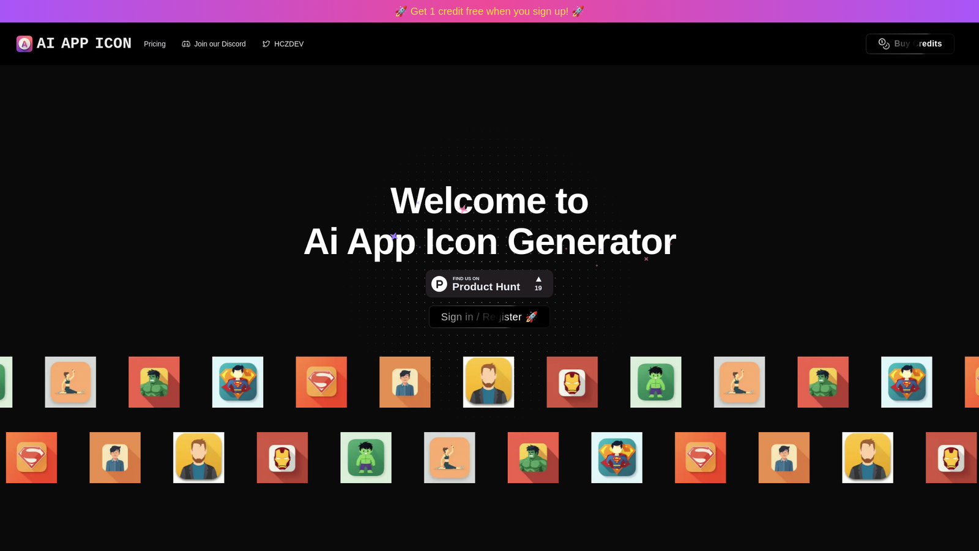Select the red Hulk icon in bottom row
The image size is (979, 551).
[533, 457]
